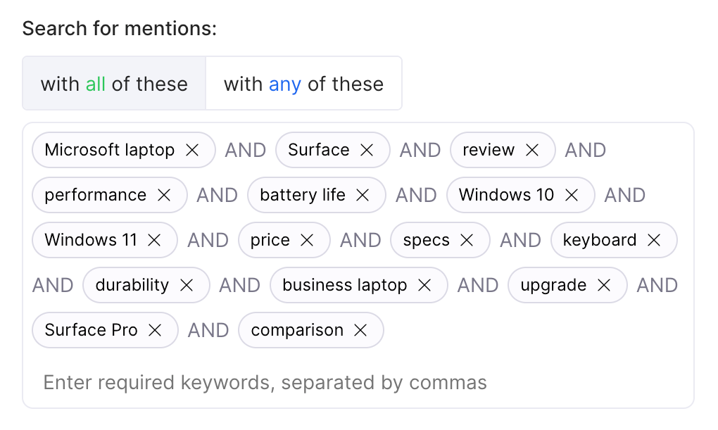
Task: Remove the 'price' keyword tag
Action: coord(307,240)
